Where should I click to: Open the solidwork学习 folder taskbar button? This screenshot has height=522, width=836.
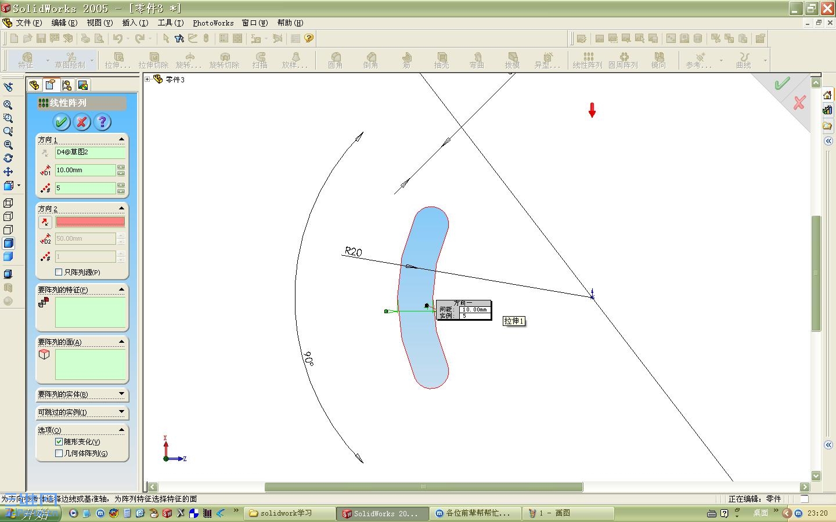coord(289,513)
